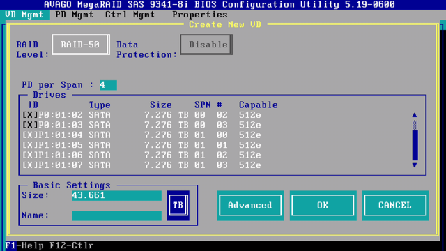This screenshot has height=251, width=446.
Task: Click the Create New VD title
Action: pyautogui.click(x=225, y=24)
